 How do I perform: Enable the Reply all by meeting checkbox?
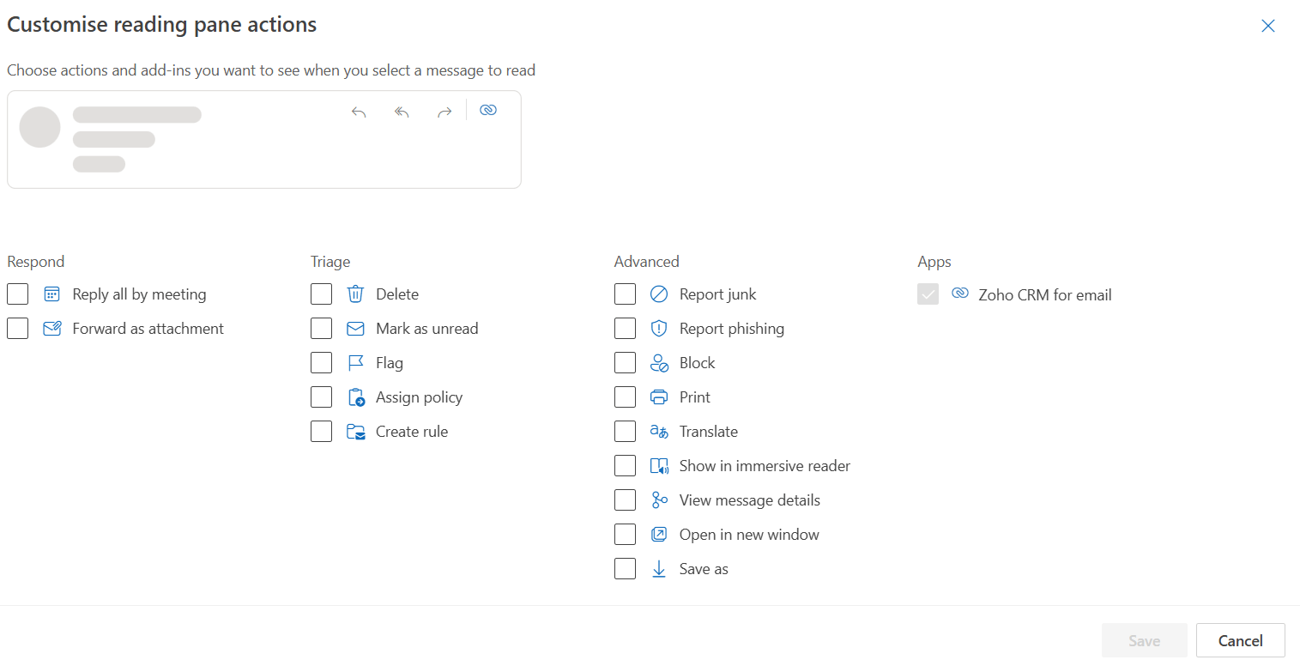pyautogui.click(x=18, y=294)
